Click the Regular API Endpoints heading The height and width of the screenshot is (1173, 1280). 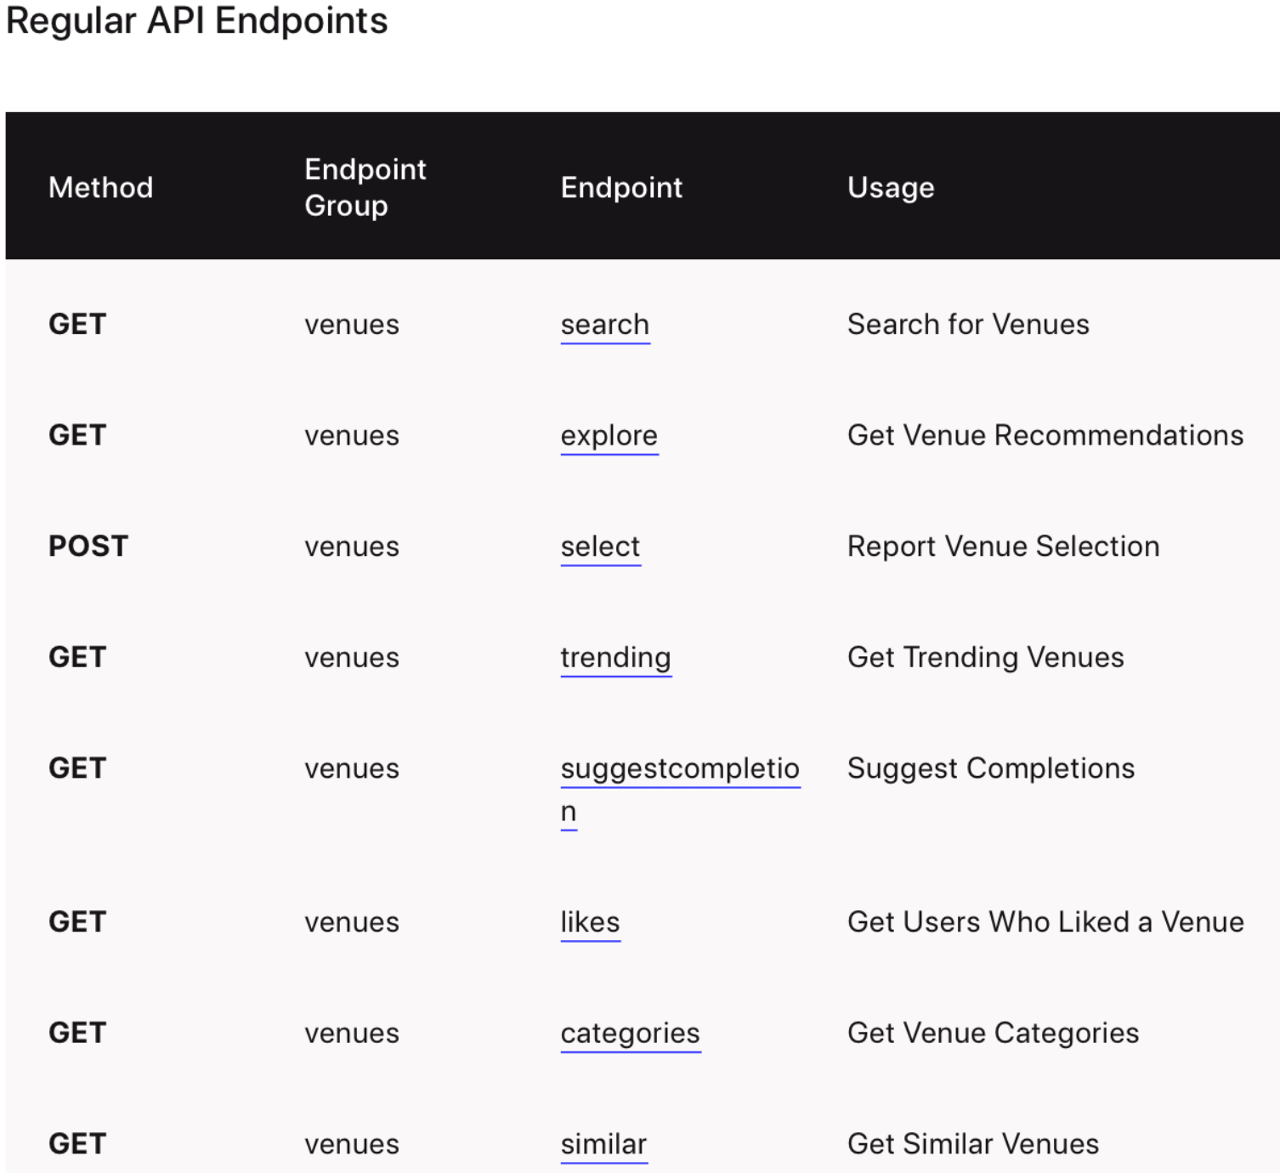click(x=196, y=20)
